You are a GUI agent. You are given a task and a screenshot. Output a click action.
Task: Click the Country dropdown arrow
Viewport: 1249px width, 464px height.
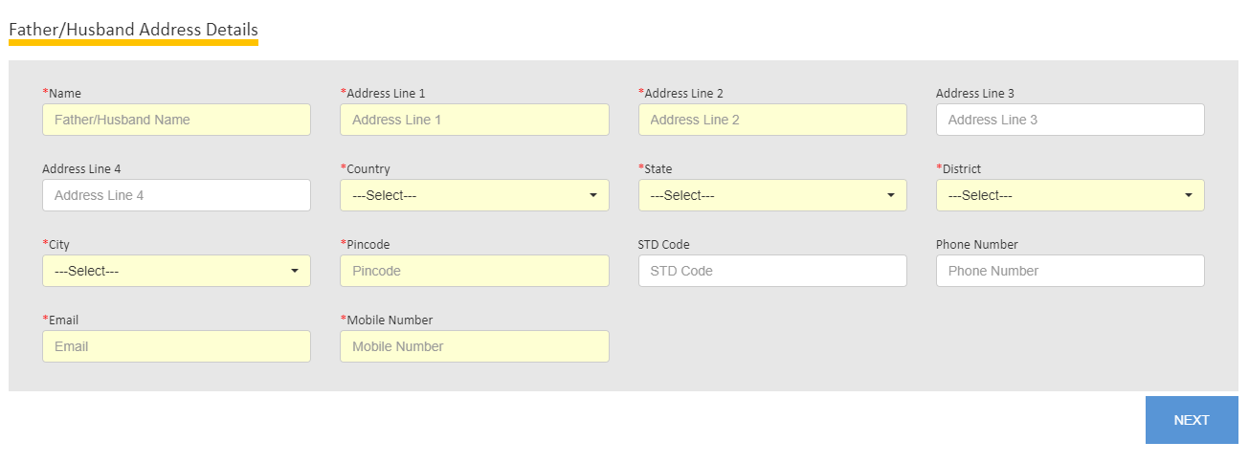(x=592, y=195)
